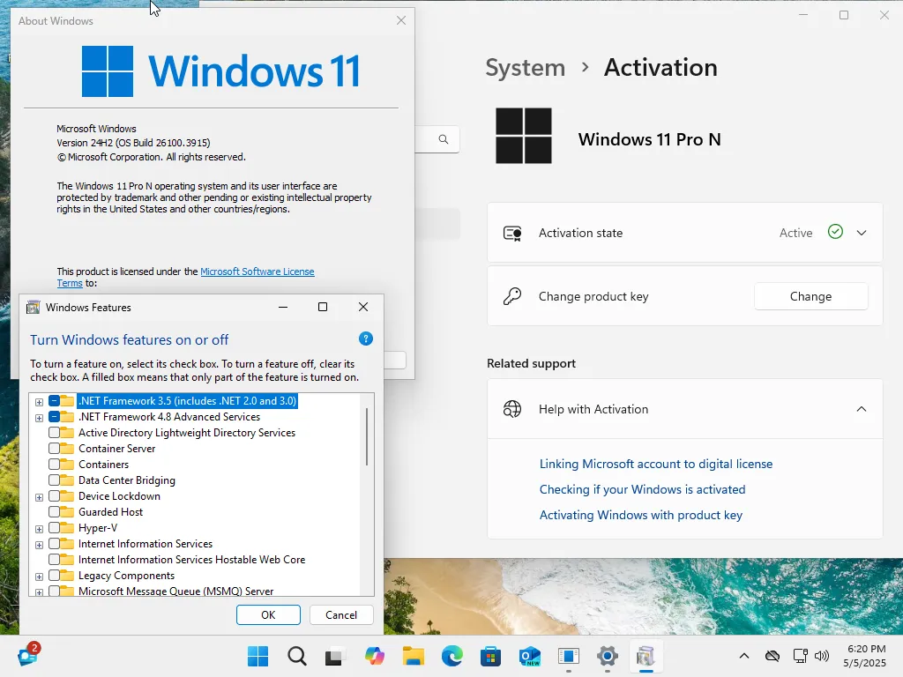Tick the Guarded Host checkbox
The image size is (903, 677).
(54, 512)
